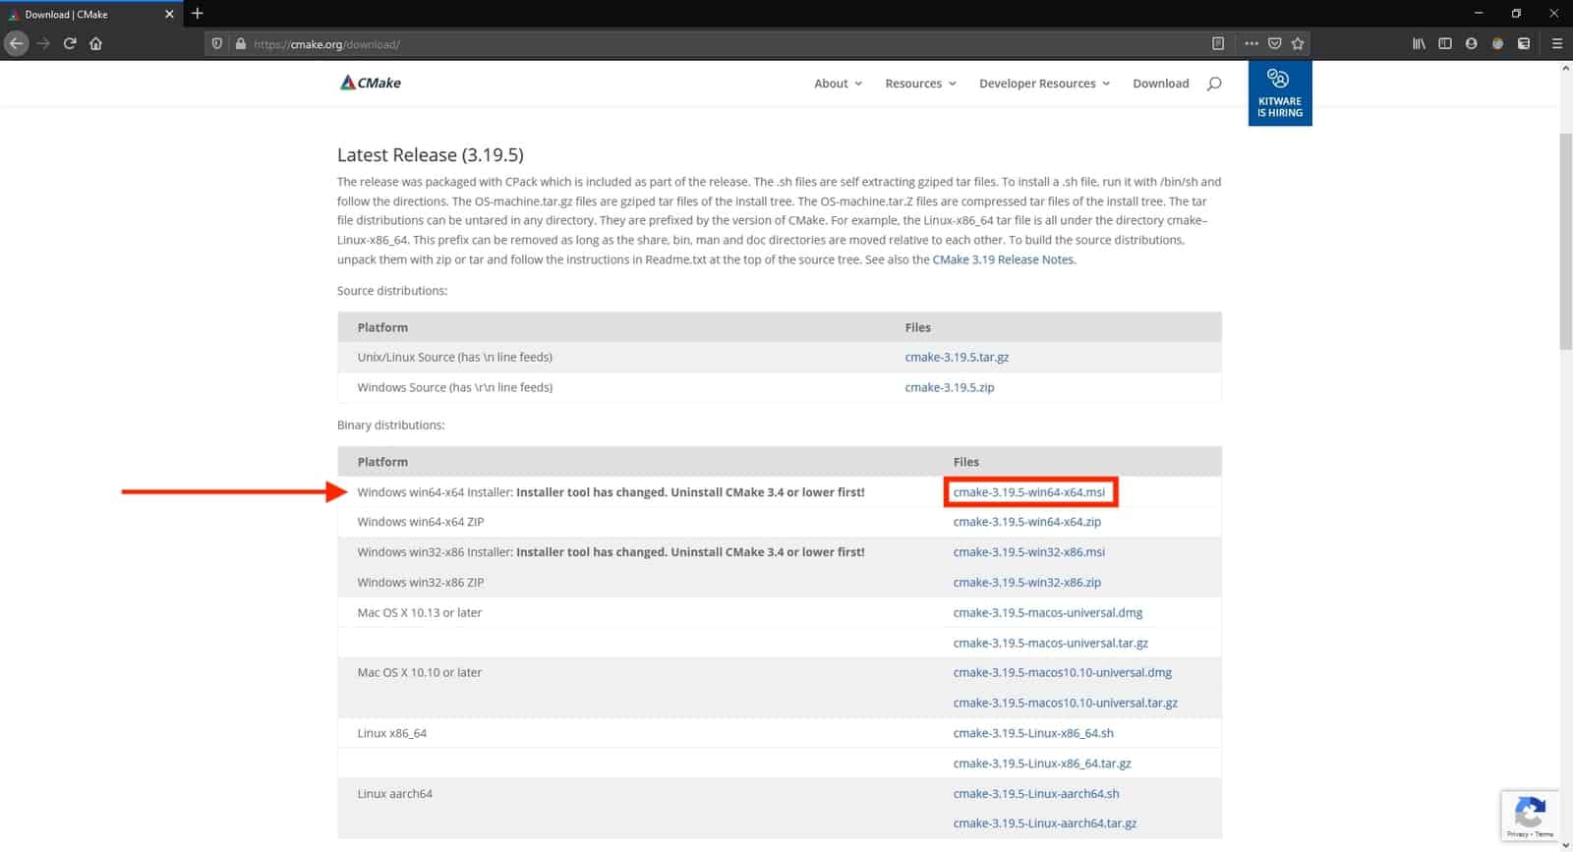Download cmake-3.19.5-Linux-aarch64.tar.gz
1573x852 pixels.
point(1045,824)
